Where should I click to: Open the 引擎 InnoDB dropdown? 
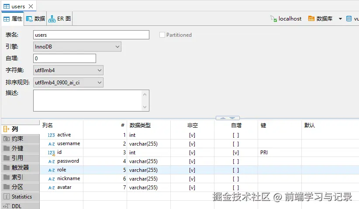point(77,47)
